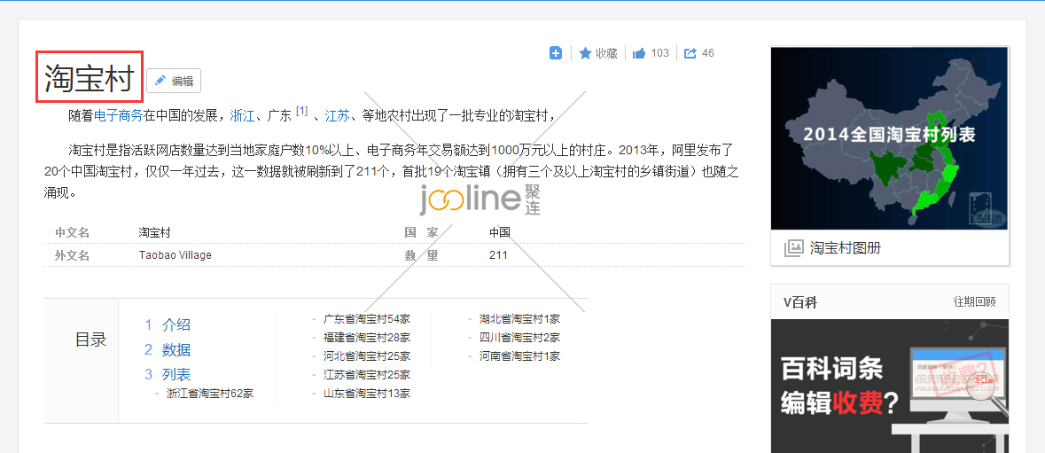The image size is (1045, 453).
Task: Open the 浙江 link
Action: coord(242,116)
